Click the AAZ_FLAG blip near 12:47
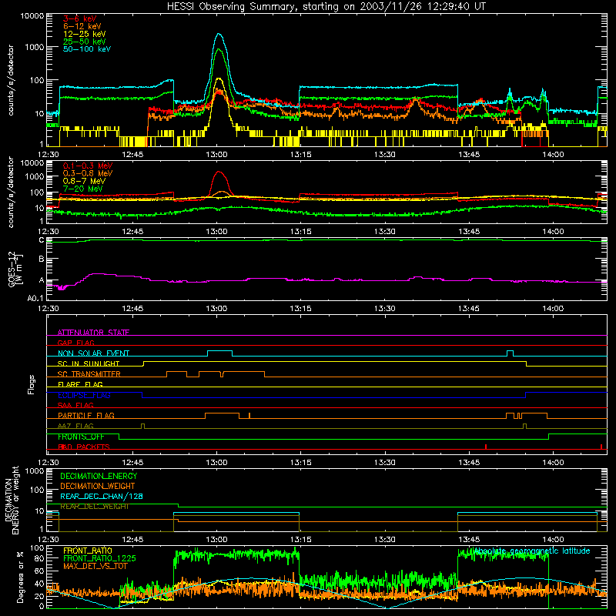Screen dimensions: 616x616 tap(142, 426)
